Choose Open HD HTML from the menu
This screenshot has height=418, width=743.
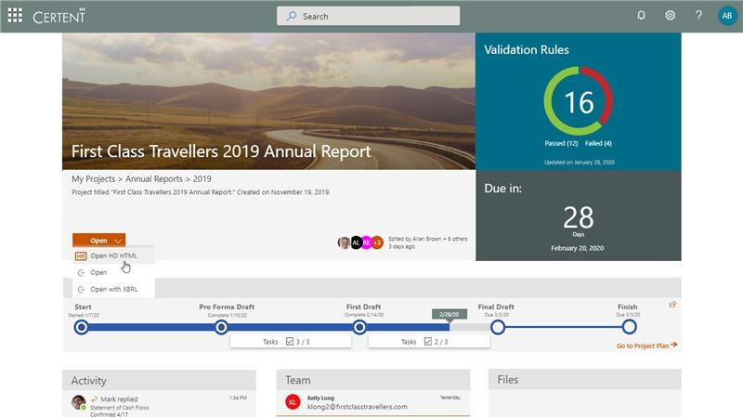point(113,256)
